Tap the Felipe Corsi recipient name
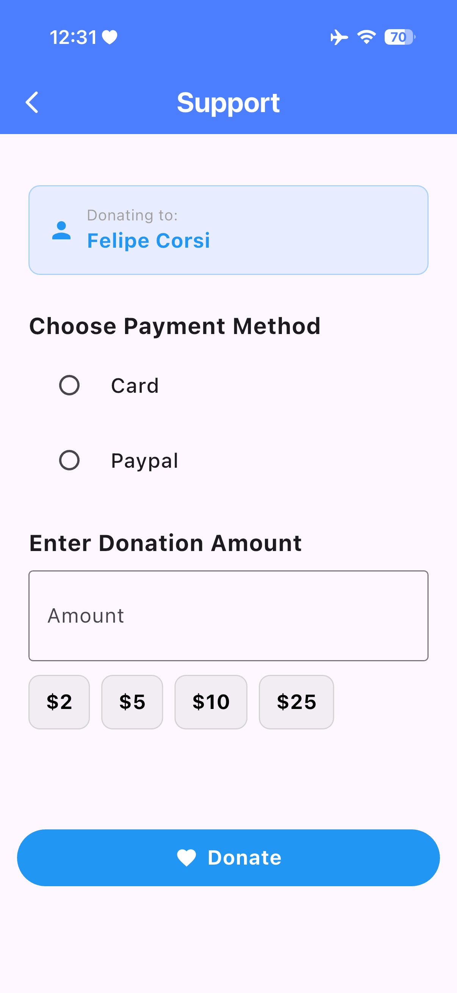This screenshot has width=457, height=993. click(149, 240)
